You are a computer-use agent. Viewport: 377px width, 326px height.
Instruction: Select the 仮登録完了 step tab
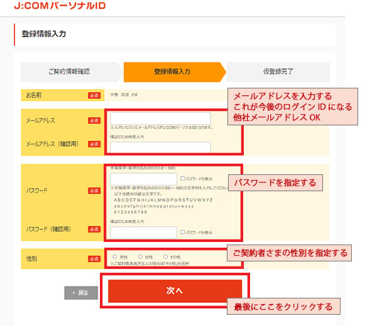coord(278,71)
